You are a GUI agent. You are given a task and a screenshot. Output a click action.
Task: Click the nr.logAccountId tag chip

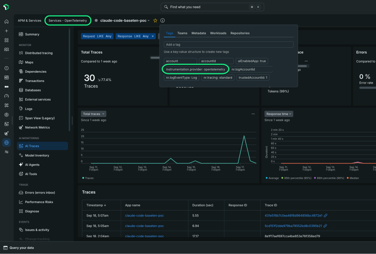(251, 69)
